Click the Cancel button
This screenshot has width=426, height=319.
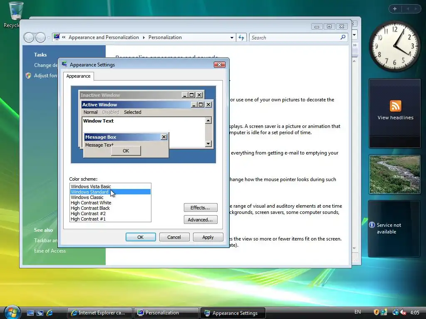point(174,237)
